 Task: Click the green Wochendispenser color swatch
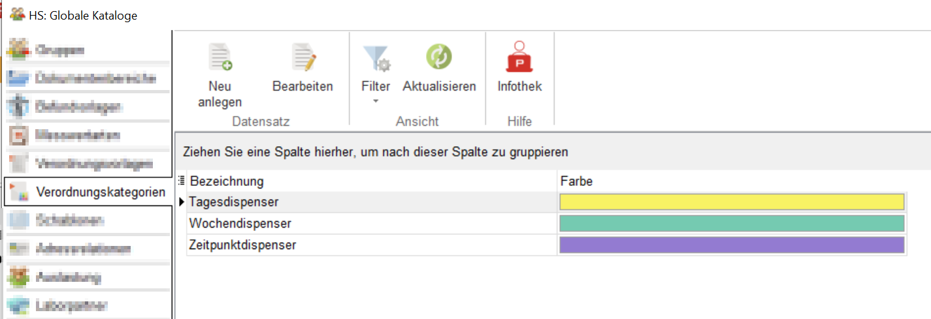(x=732, y=224)
